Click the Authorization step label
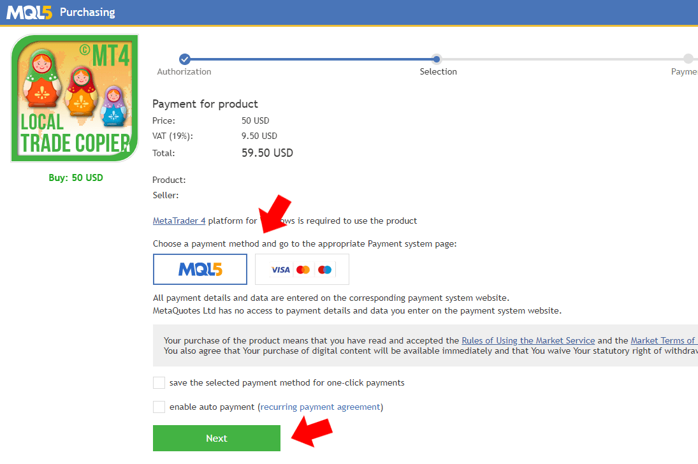The image size is (698, 464). coord(184,71)
